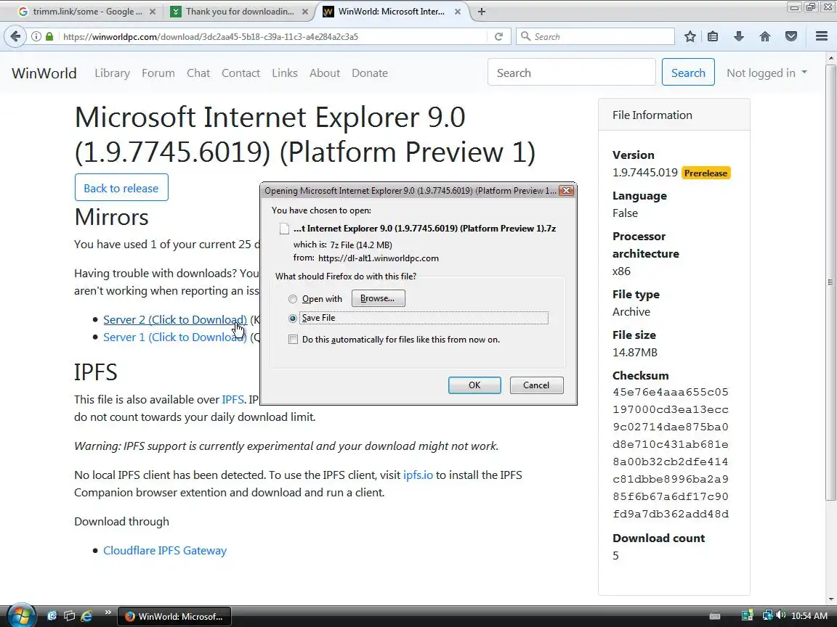
Task: Focus the WinWorld site search field
Action: [x=572, y=73]
